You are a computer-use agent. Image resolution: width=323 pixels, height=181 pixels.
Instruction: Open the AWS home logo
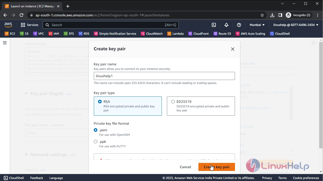coord(8,25)
